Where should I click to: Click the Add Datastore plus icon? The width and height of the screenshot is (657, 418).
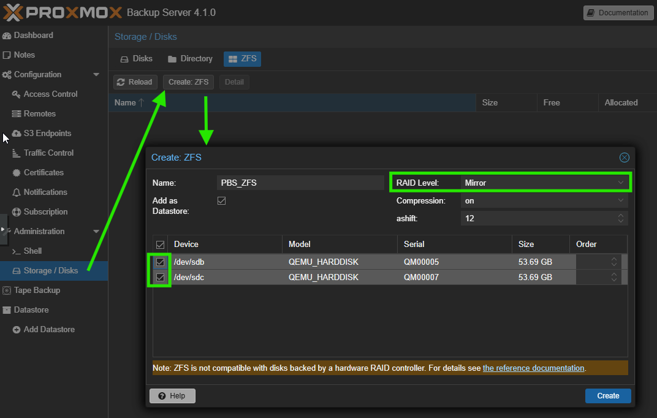point(17,330)
